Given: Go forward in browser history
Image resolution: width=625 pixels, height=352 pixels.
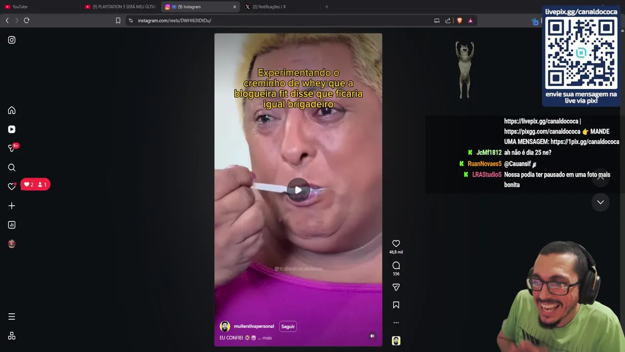Looking at the screenshot, I should [x=17, y=21].
